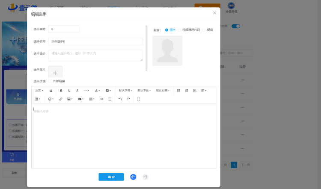Select page 1 in pagination

(x=234, y=165)
